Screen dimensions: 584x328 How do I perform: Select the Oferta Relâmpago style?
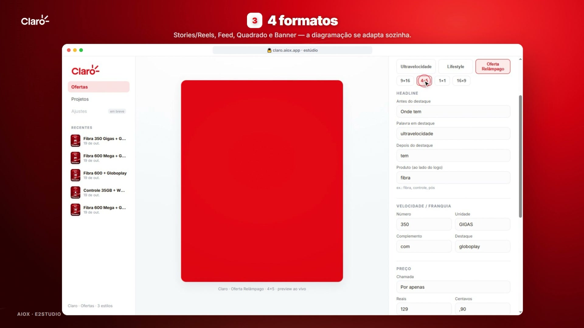click(493, 67)
